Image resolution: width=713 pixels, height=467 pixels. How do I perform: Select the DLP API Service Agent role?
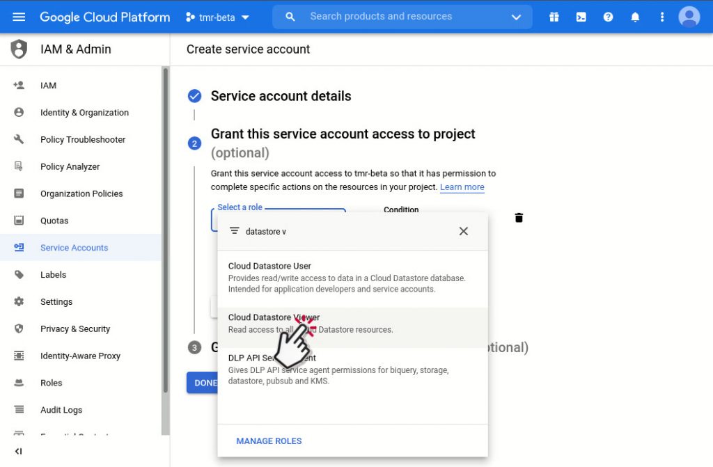[352, 369]
